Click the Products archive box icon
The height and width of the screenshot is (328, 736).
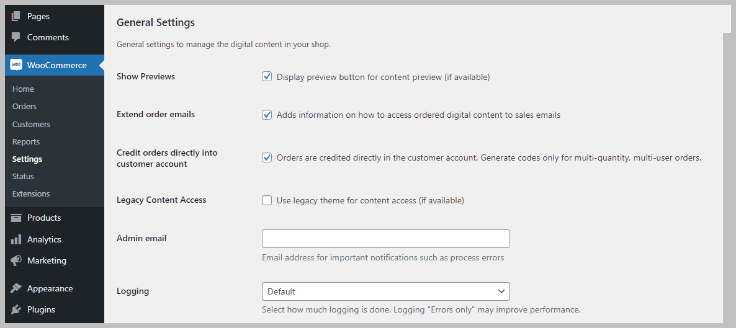click(16, 218)
